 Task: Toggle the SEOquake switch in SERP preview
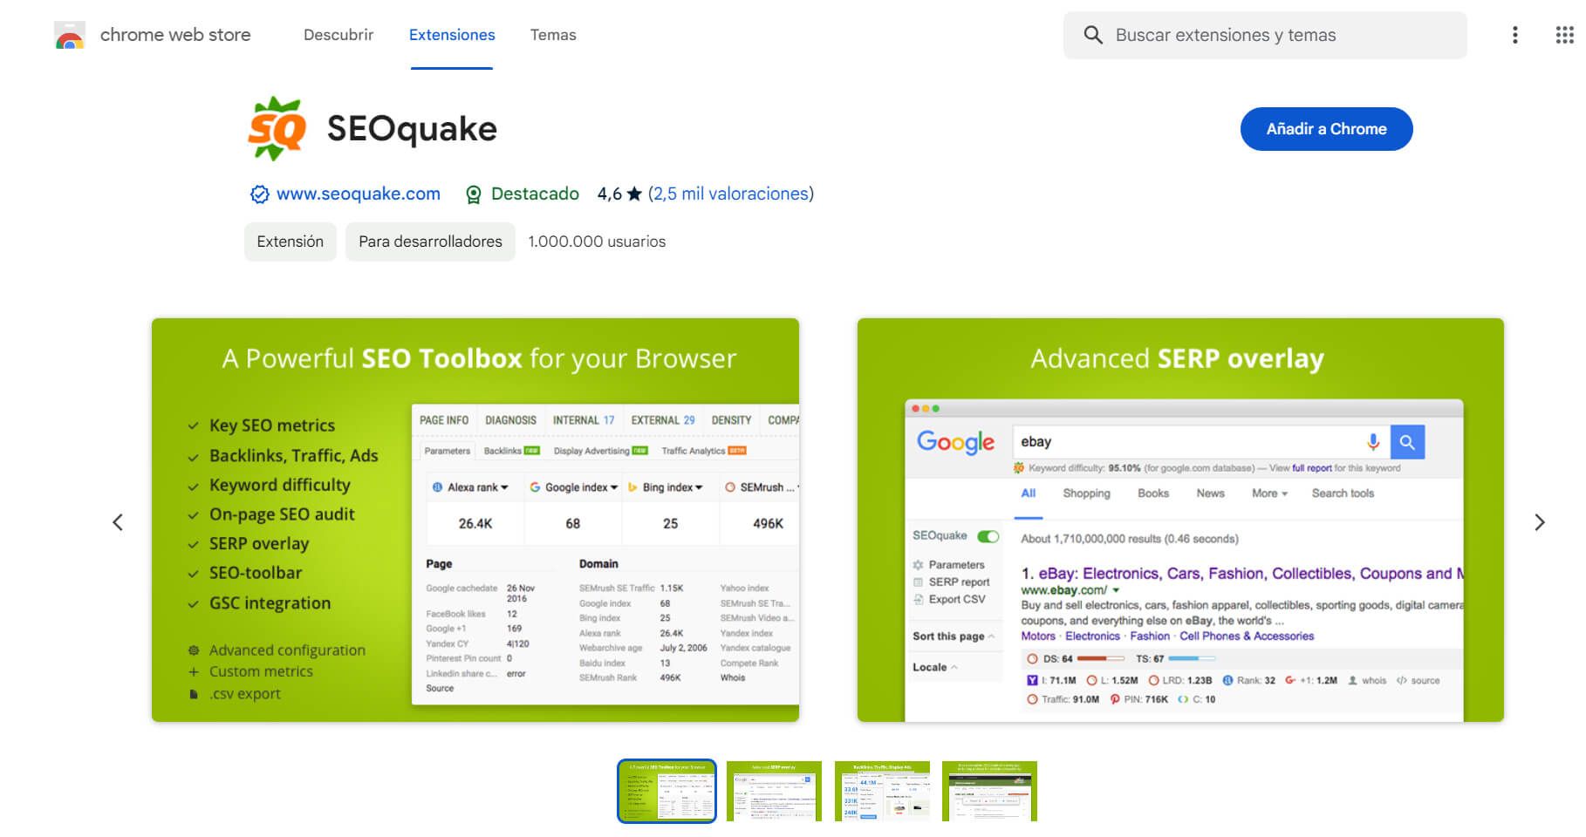click(x=988, y=536)
